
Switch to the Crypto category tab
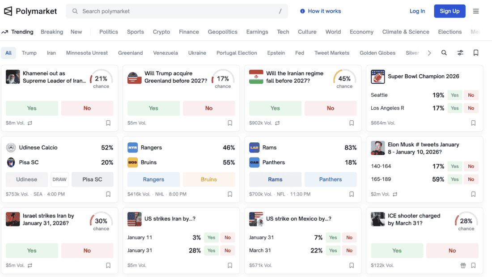click(x=161, y=32)
